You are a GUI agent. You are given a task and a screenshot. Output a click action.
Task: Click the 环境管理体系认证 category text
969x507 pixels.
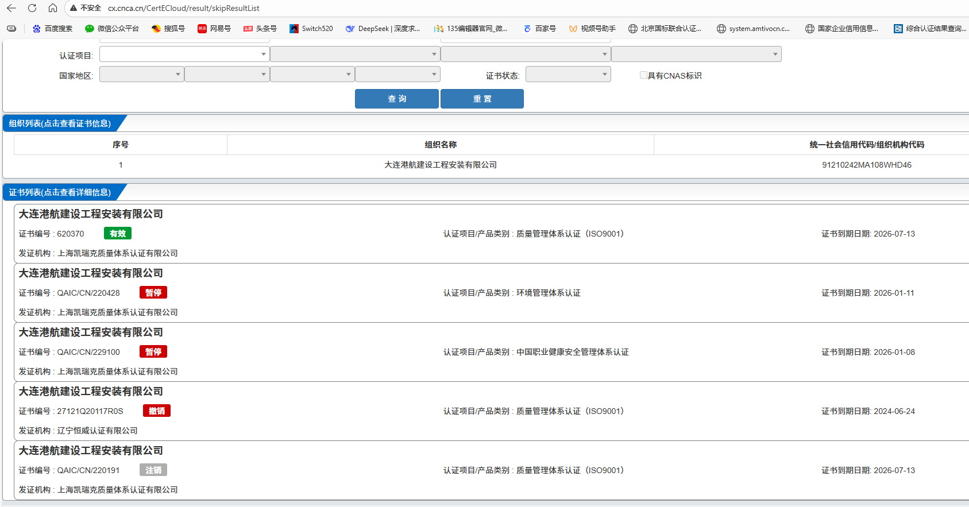(549, 293)
